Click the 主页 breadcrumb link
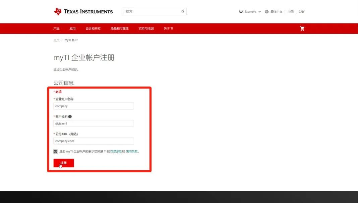Viewport: 358px width, 203px height. 56,40
